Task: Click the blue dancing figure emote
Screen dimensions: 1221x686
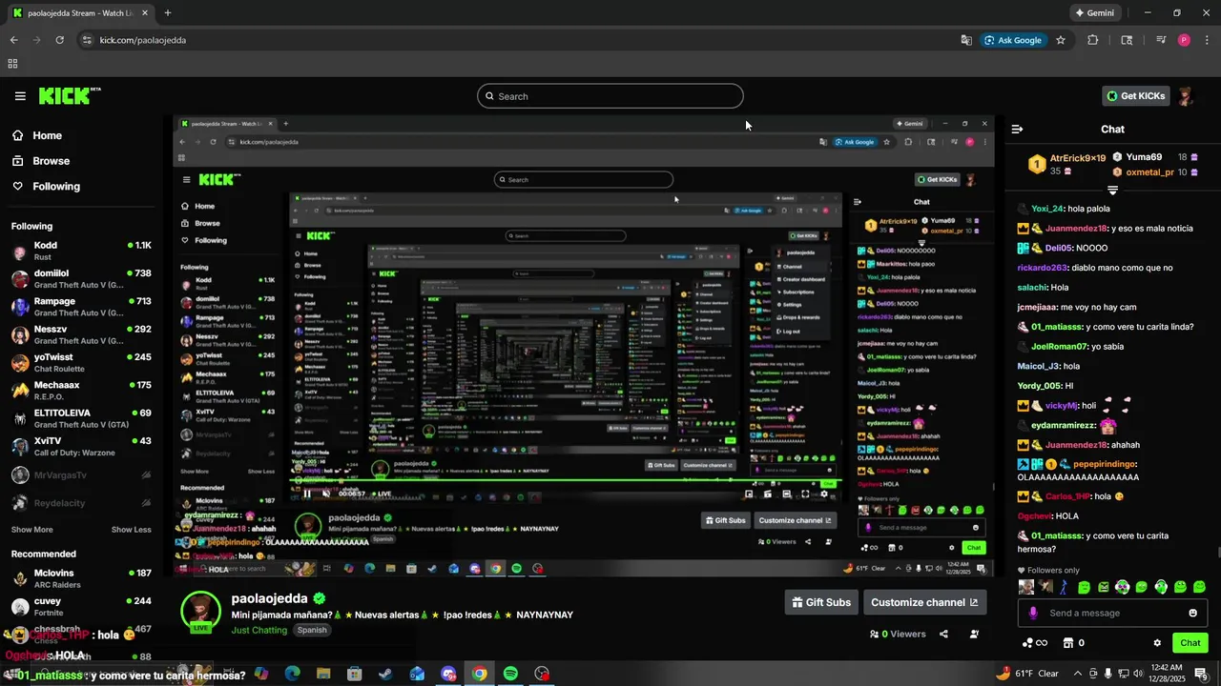Action: point(1065,587)
